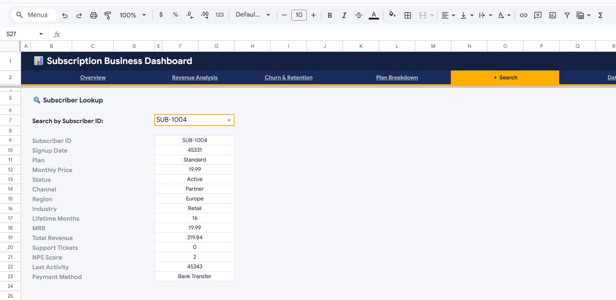Toggle strikethrough formatting
Viewport: 616px width, 300px height.
[359, 15]
